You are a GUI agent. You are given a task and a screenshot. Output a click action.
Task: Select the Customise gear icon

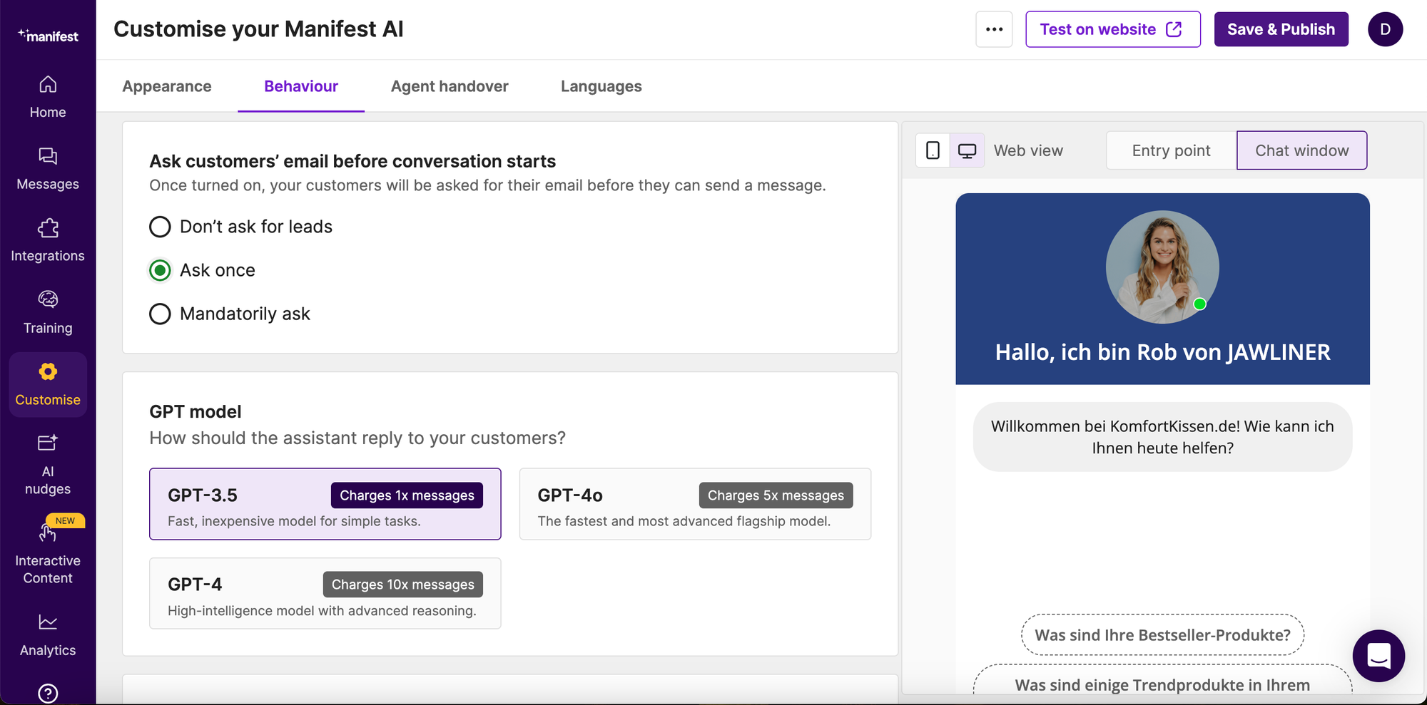pyautogui.click(x=48, y=371)
